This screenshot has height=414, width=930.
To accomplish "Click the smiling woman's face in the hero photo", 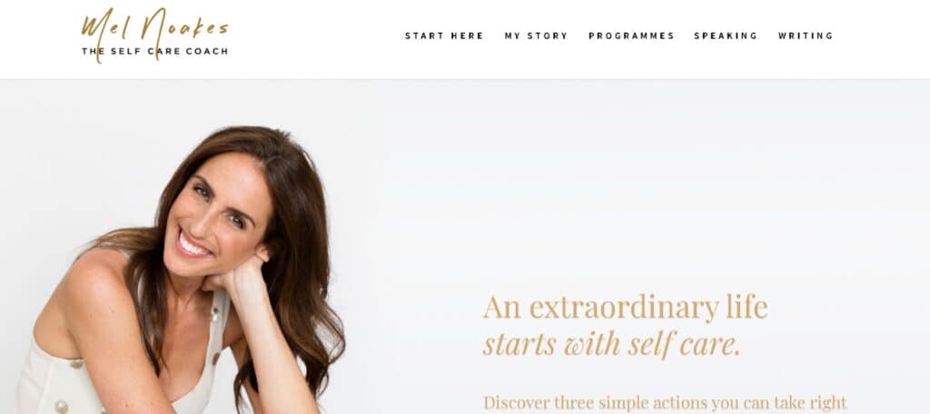I will [x=216, y=213].
